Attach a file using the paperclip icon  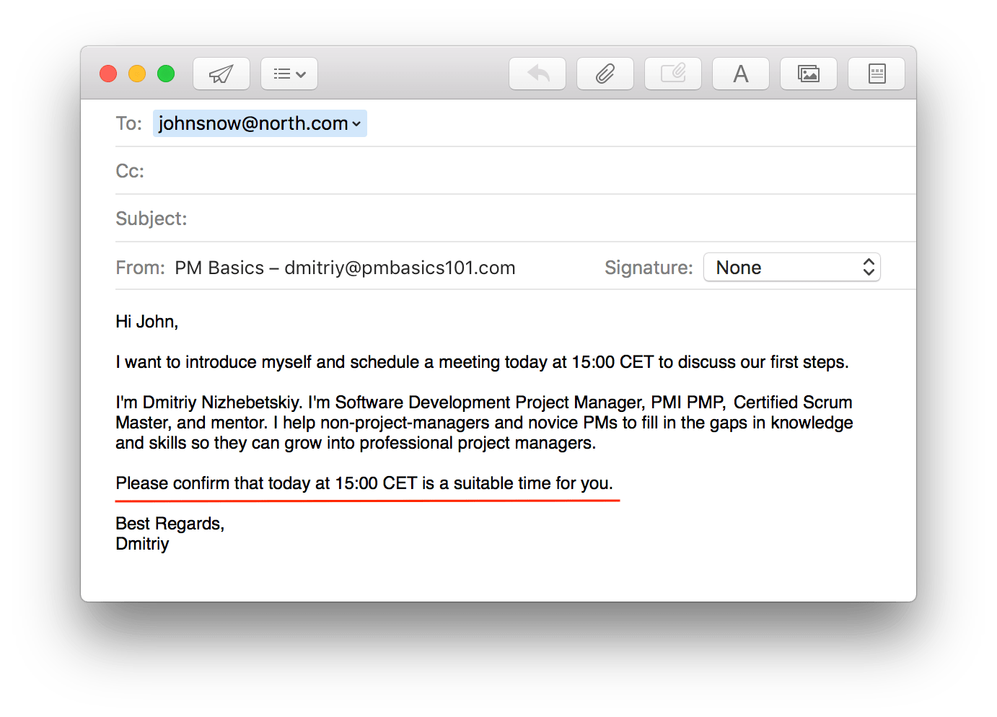605,74
